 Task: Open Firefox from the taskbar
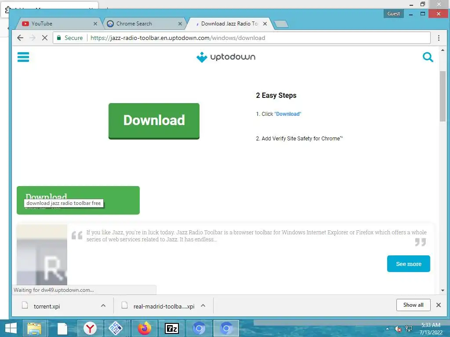(144, 328)
